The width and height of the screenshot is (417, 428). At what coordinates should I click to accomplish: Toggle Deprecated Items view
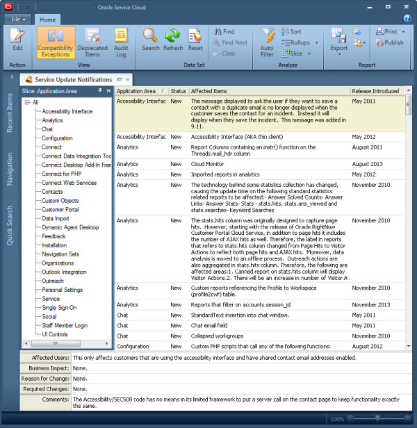tap(92, 42)
